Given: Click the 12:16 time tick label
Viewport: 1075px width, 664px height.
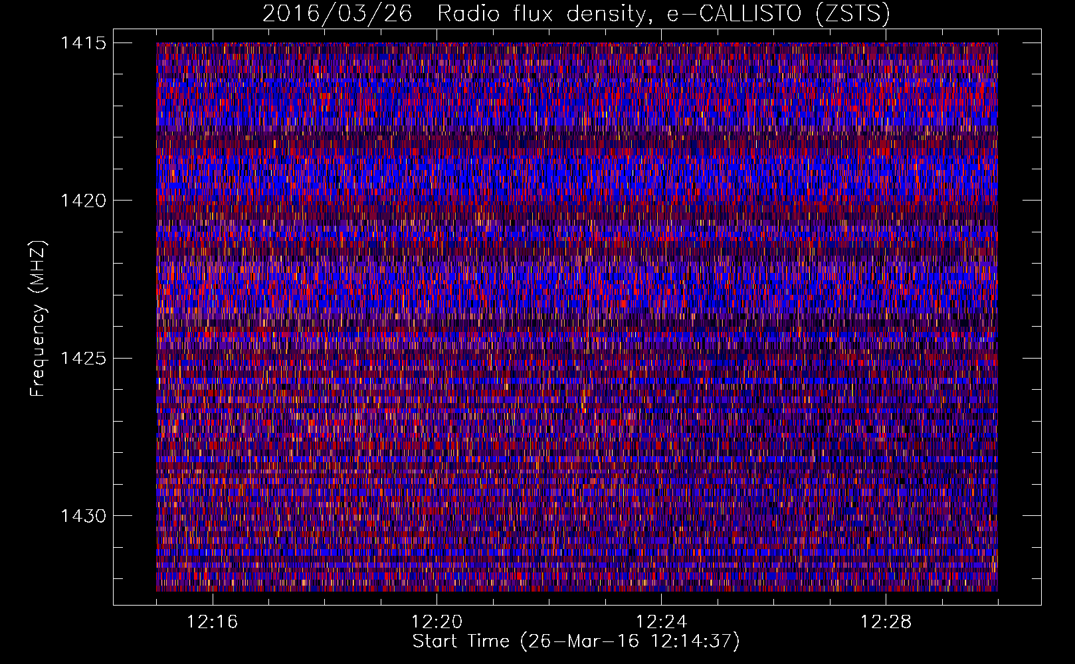Looking at the screenshot, I should coord(213,622).
